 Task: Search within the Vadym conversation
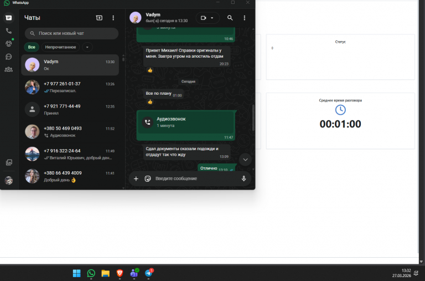coord(230,18)
